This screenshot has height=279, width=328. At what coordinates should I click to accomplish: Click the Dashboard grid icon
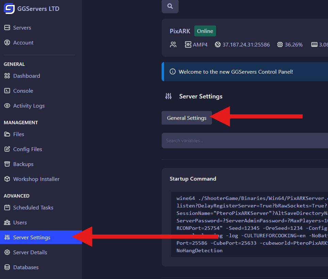pyautogui.click(x=7, y=76)
